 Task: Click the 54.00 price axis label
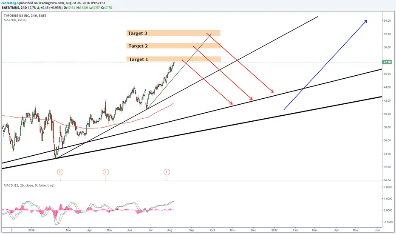(387, 21)
